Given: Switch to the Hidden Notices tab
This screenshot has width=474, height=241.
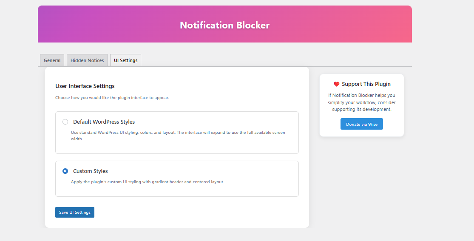Looking at the screenshot, I should pyautogui.click(x=87, y=60).
